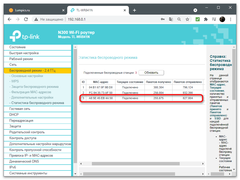This screenshot has width=240, height=180.
Task: Open the tab search dropdown arrow
Action: 195,10
